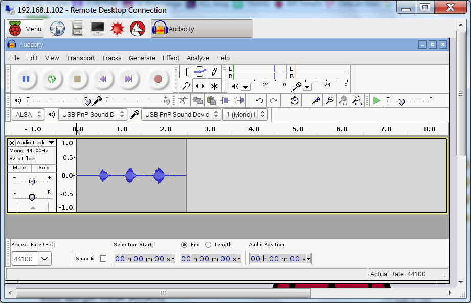Enable the Snap To checkbox

coord(103,259)
